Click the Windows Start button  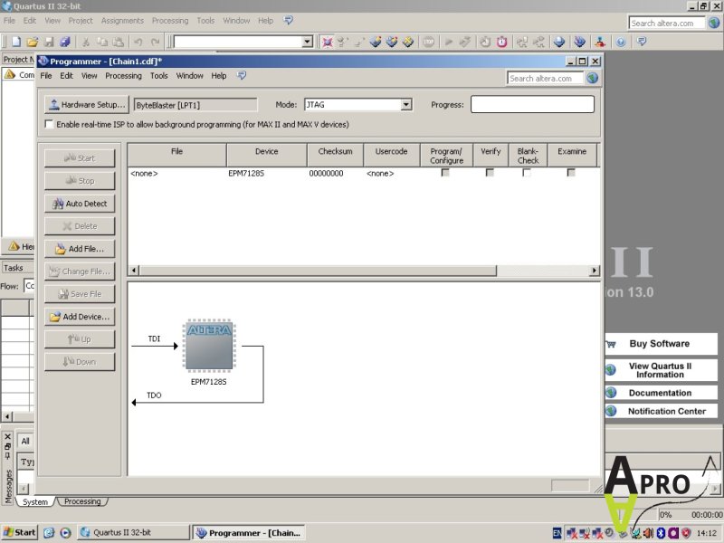point(19,532)
